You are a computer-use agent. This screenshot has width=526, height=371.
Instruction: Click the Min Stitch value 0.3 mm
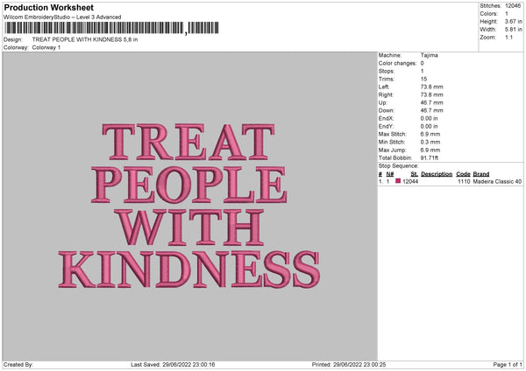[x=430, y=143]
